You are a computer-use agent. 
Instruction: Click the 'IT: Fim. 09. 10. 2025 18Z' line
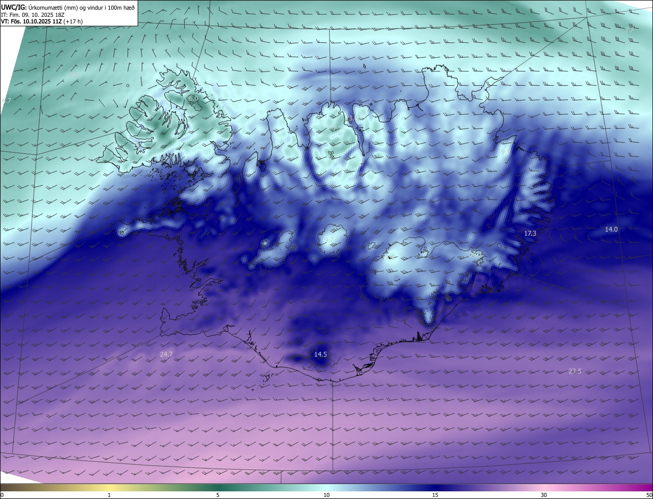[x=33, y=15]
